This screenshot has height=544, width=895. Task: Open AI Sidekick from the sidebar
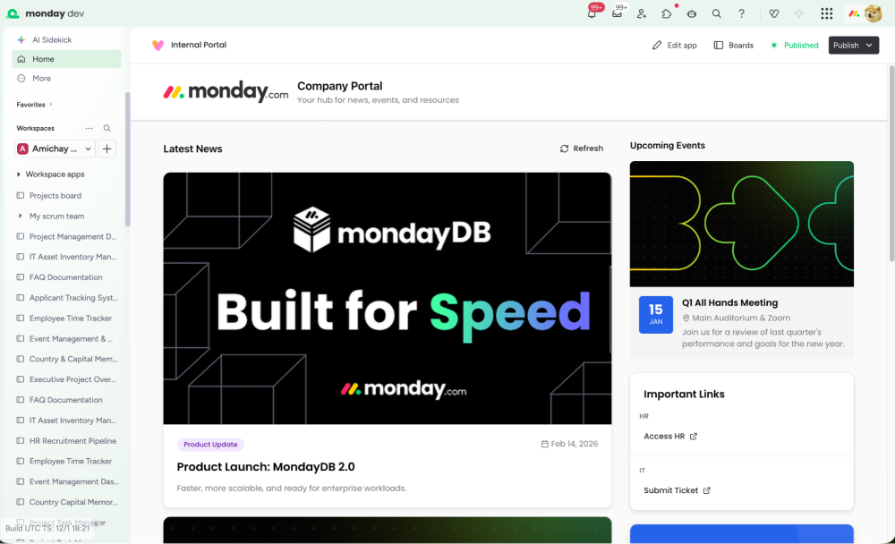click(x=51, y=39)
